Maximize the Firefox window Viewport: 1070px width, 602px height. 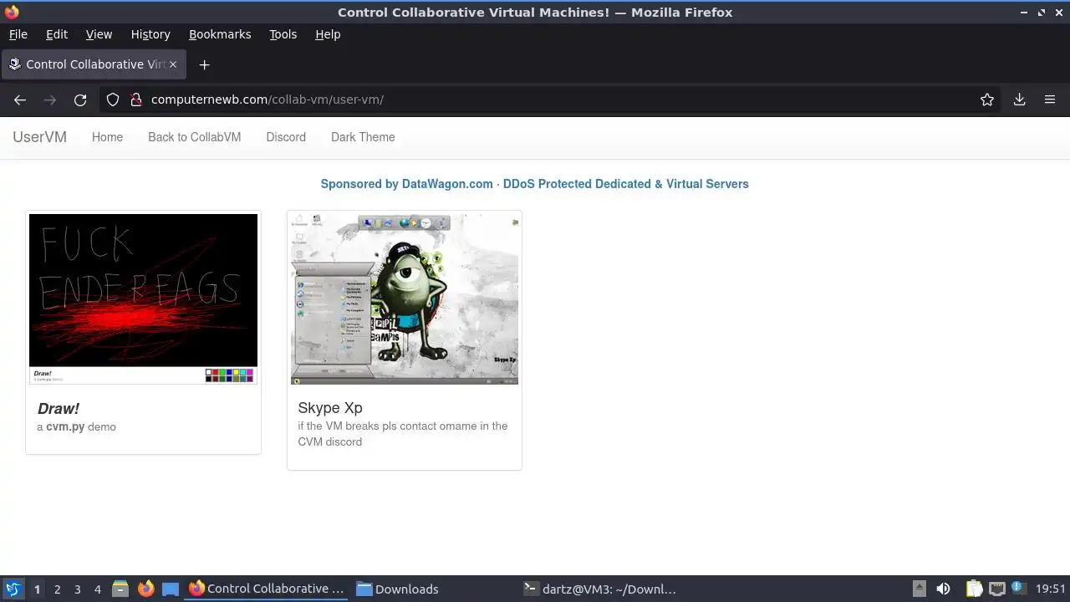click(1042, 13)
